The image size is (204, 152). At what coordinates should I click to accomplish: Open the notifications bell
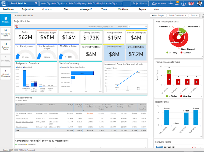177,3
